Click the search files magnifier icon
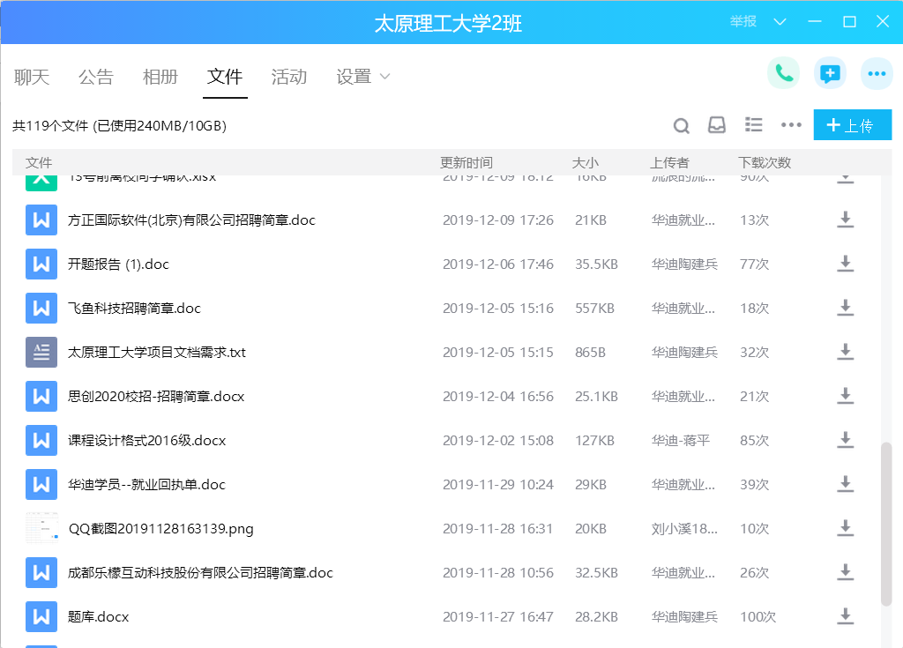This screenshot has height=648, width=903. click(681, 126)
